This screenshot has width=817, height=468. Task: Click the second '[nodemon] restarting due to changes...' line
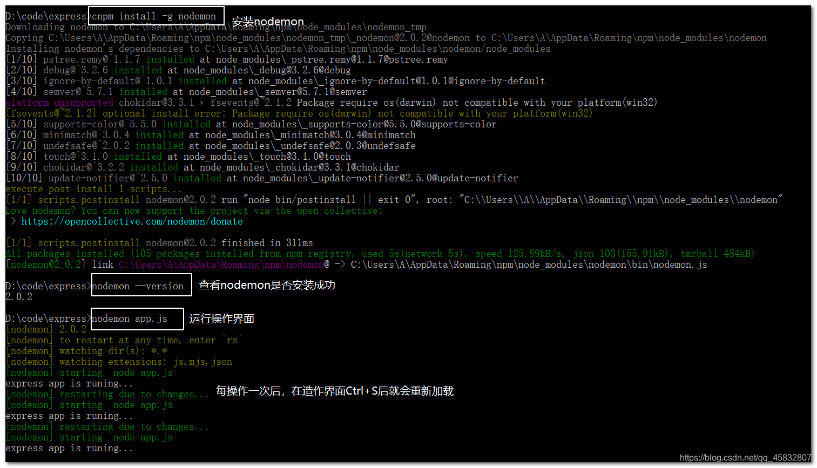click(107, 426)
